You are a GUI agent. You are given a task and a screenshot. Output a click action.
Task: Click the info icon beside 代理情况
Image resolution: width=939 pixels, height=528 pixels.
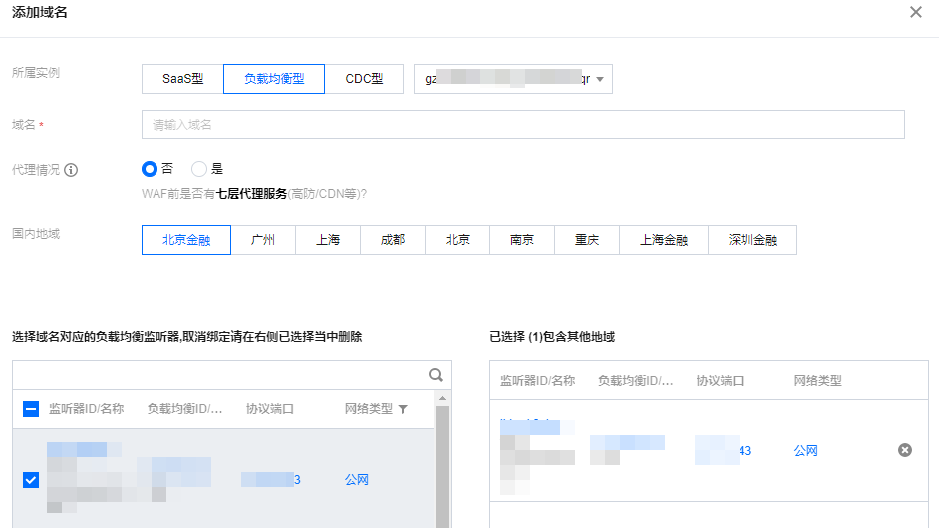pos(71,169)
